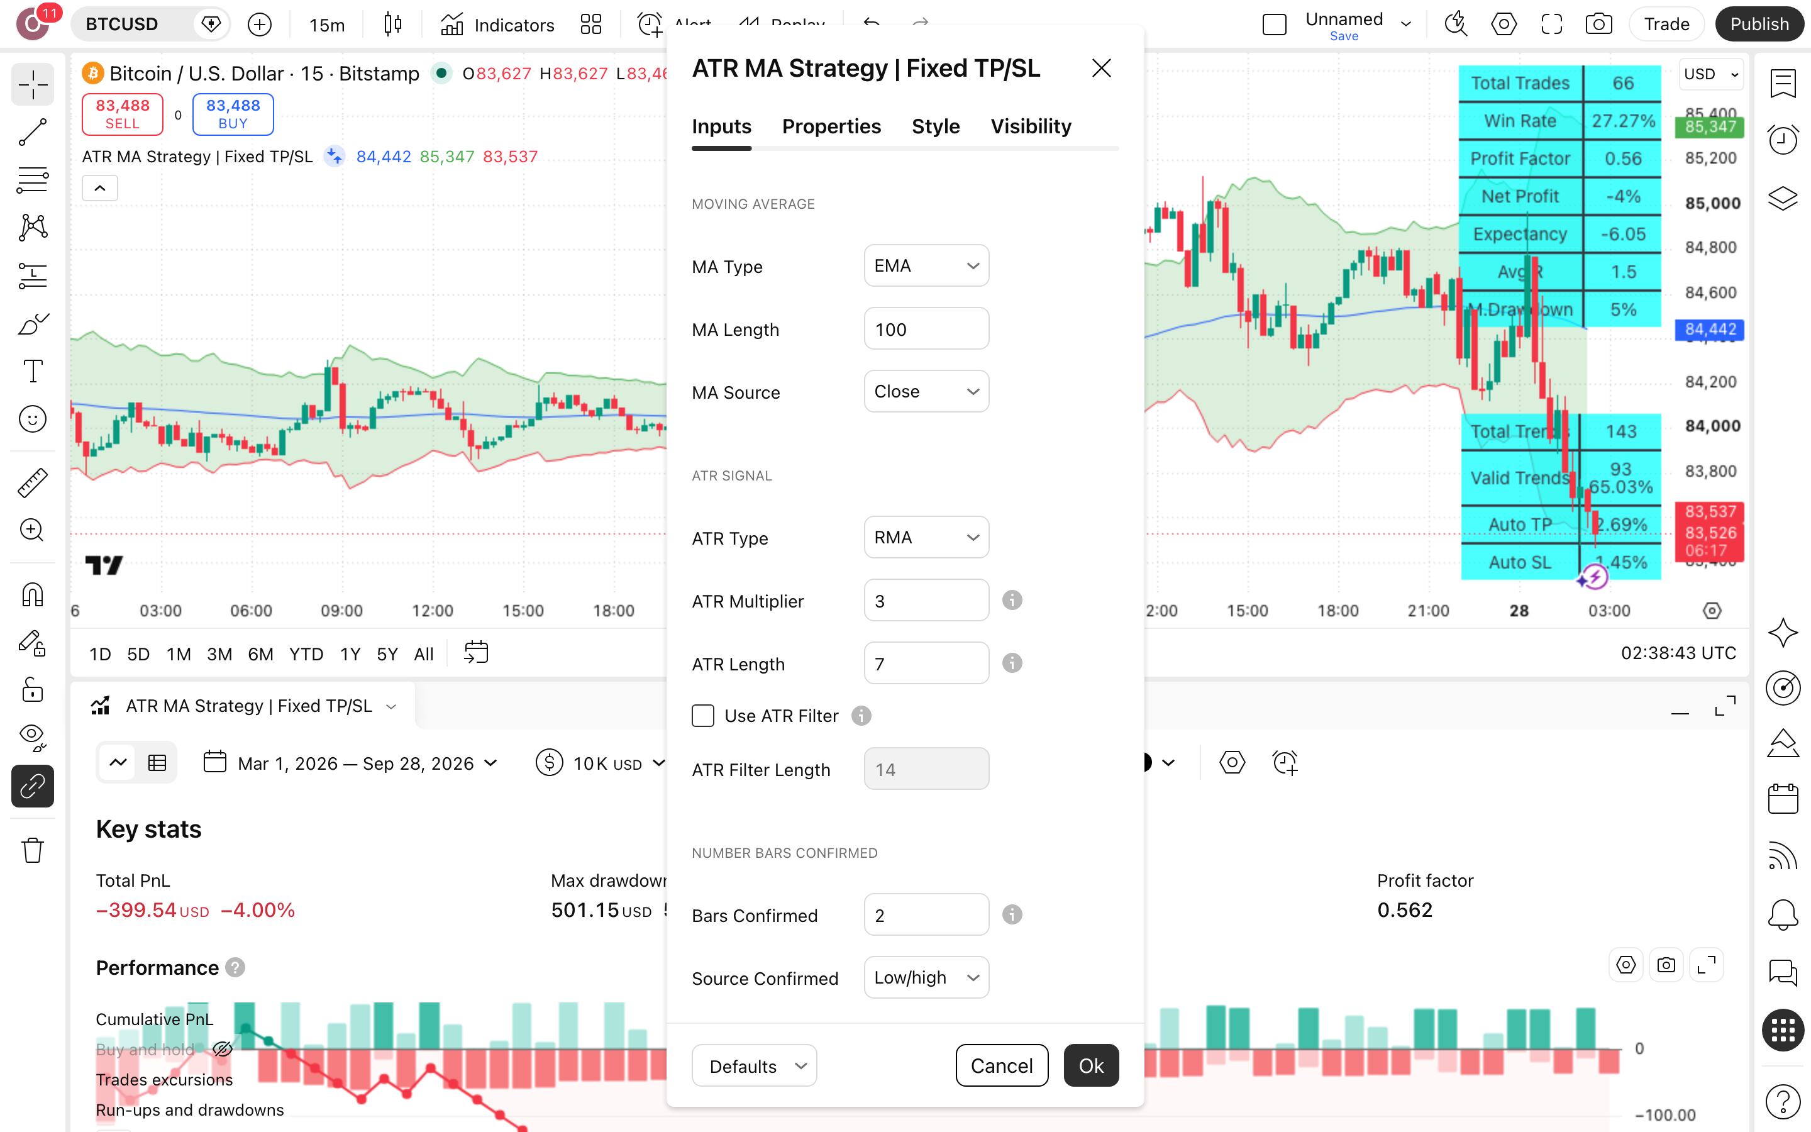Open the Source Confirmed Low/high dropdown

click(926, 978)
